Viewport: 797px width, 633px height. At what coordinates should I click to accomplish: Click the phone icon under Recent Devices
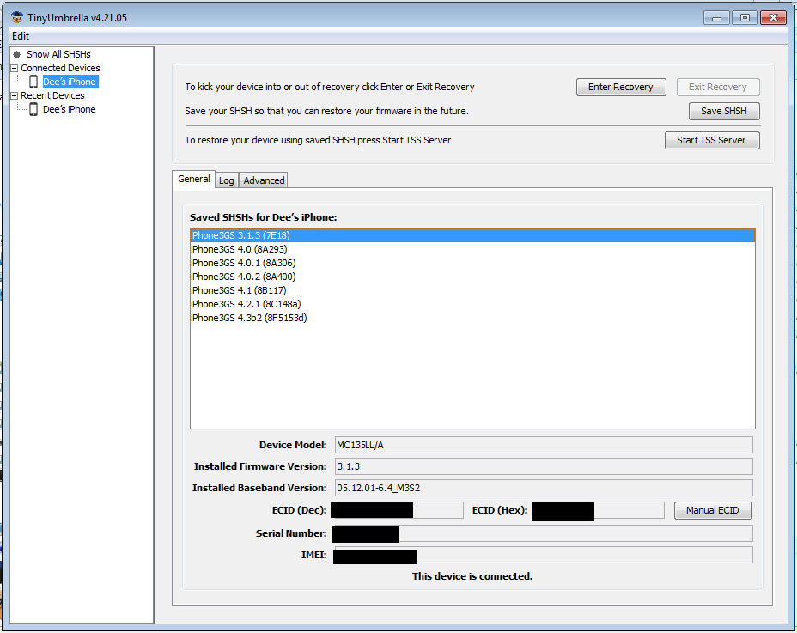[x=33, y=109]
